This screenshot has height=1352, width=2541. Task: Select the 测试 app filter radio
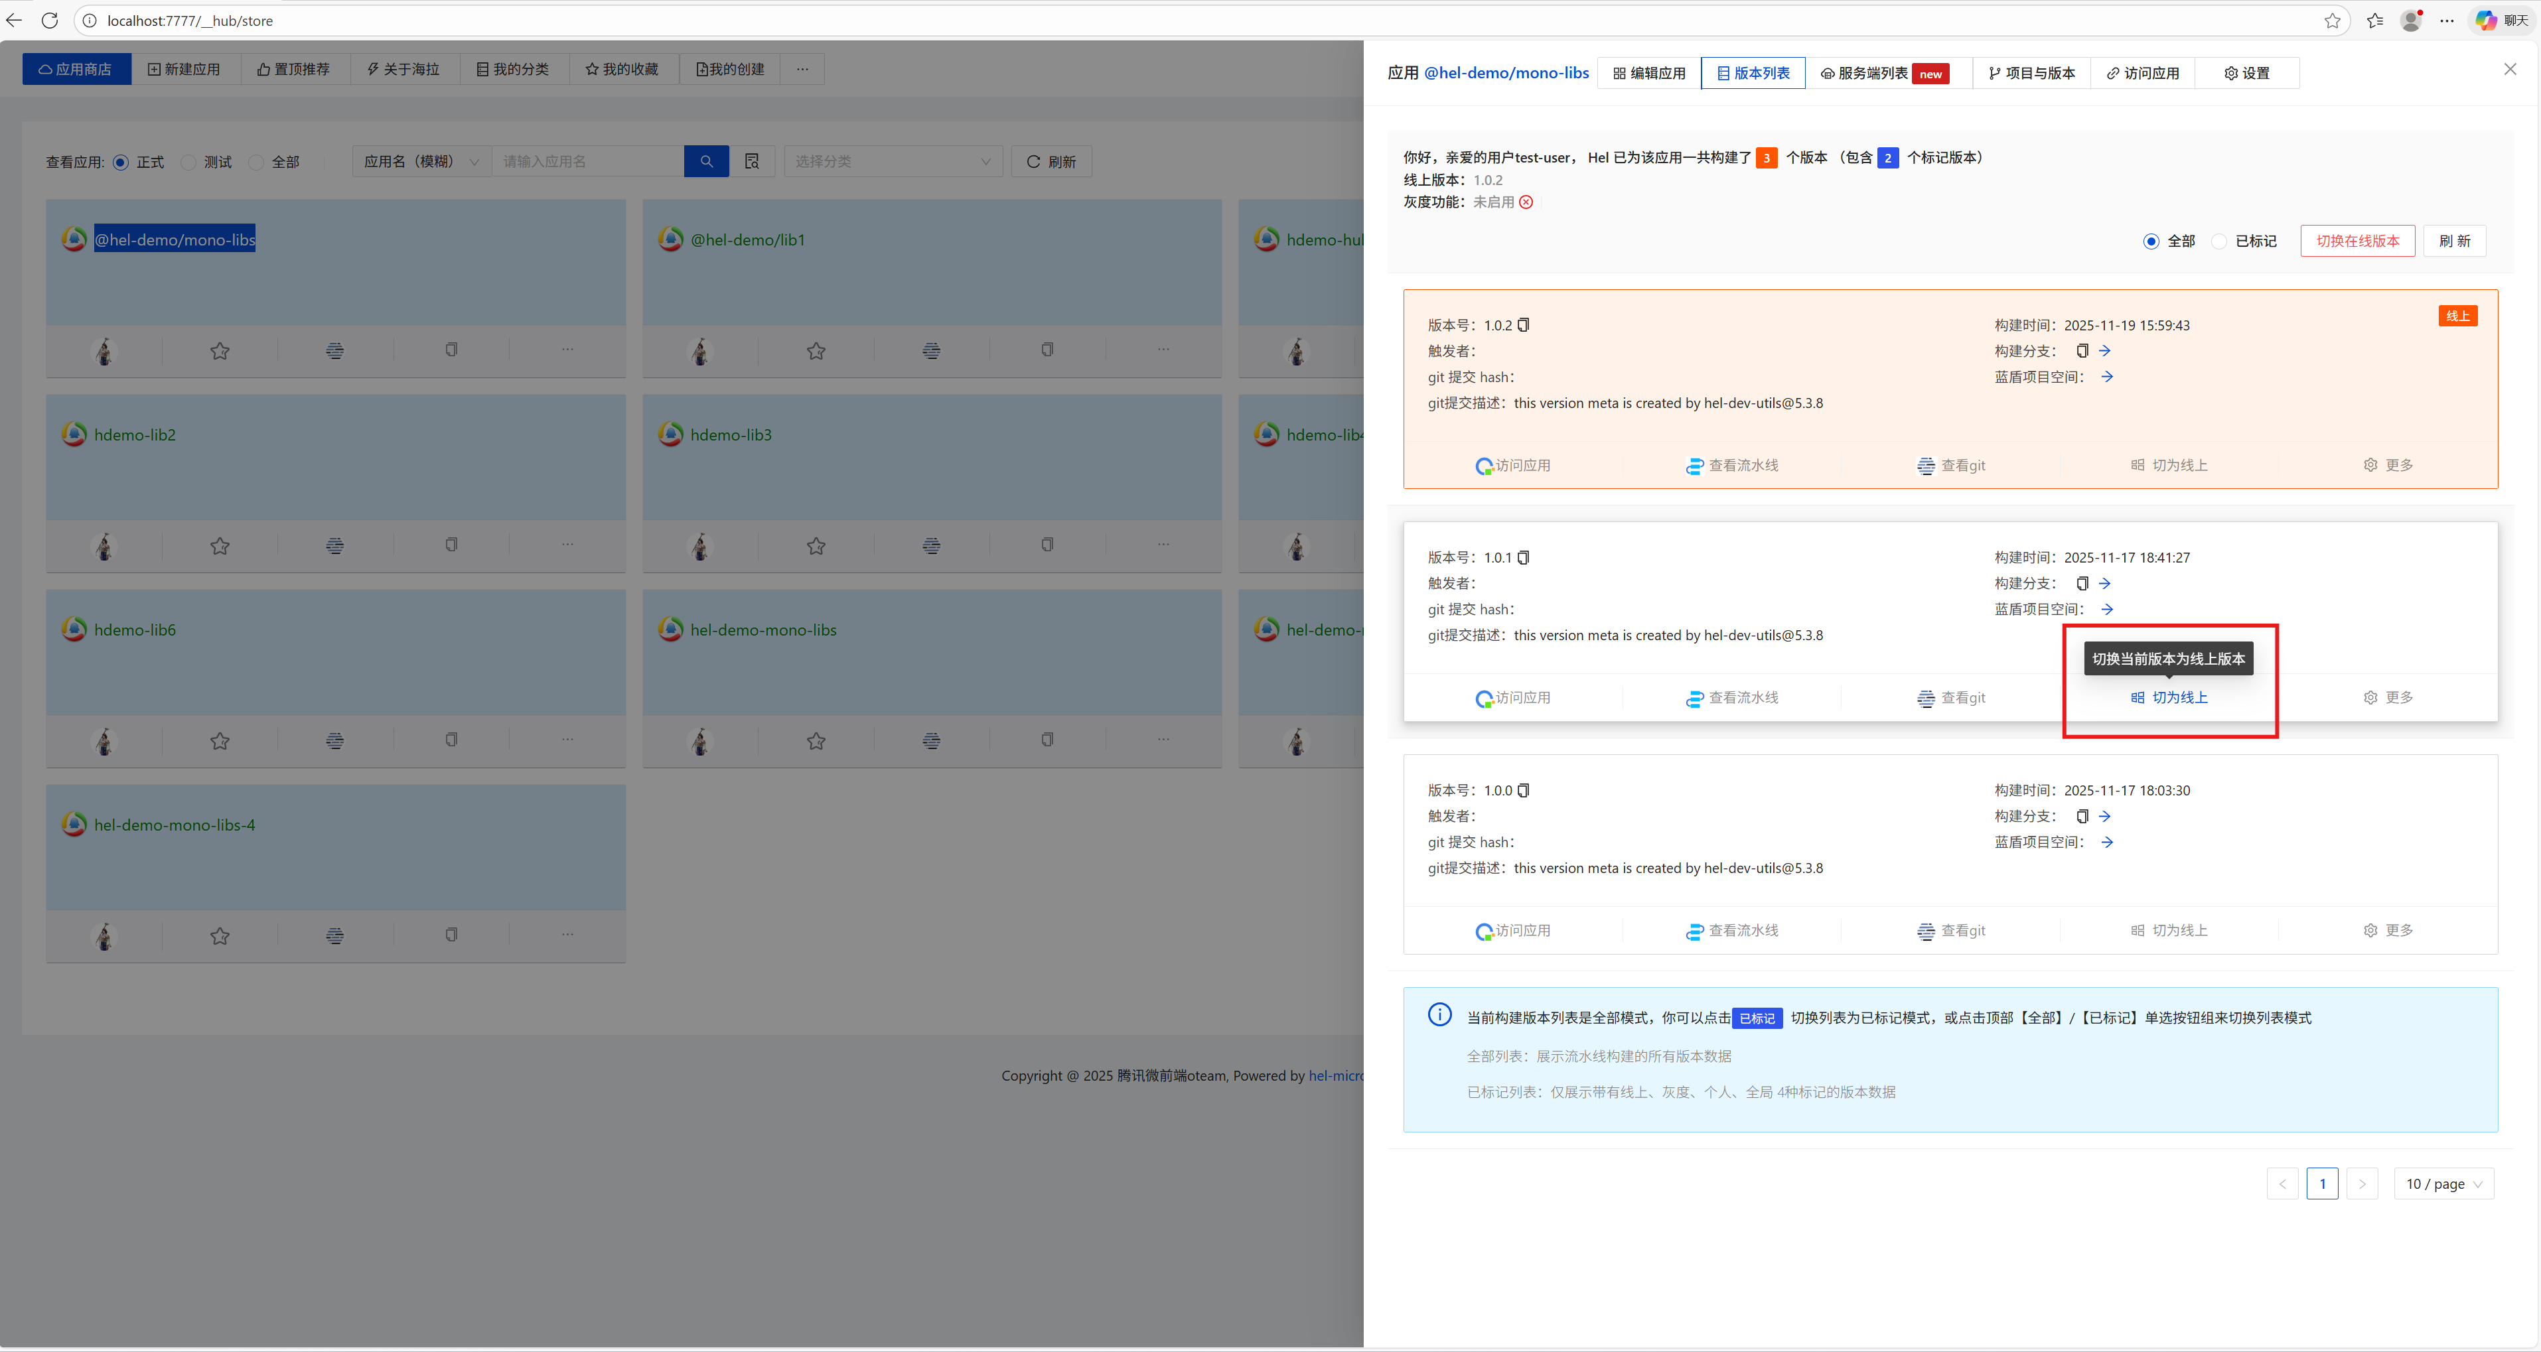pos(188,163)
